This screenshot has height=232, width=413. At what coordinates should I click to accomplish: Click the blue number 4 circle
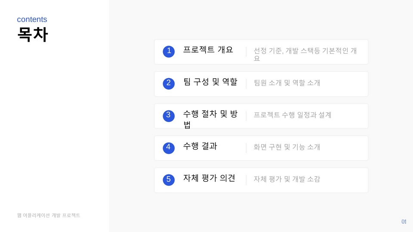[169, 148]
